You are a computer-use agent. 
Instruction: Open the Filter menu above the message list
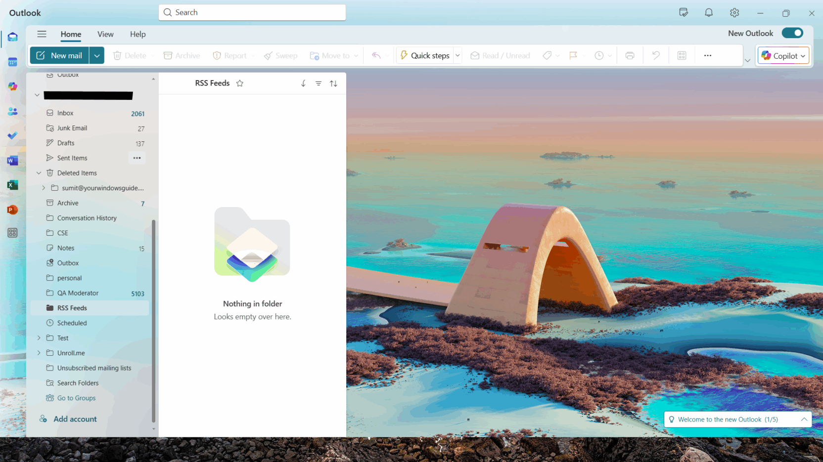pyautogui.click(x=318, y=83)
